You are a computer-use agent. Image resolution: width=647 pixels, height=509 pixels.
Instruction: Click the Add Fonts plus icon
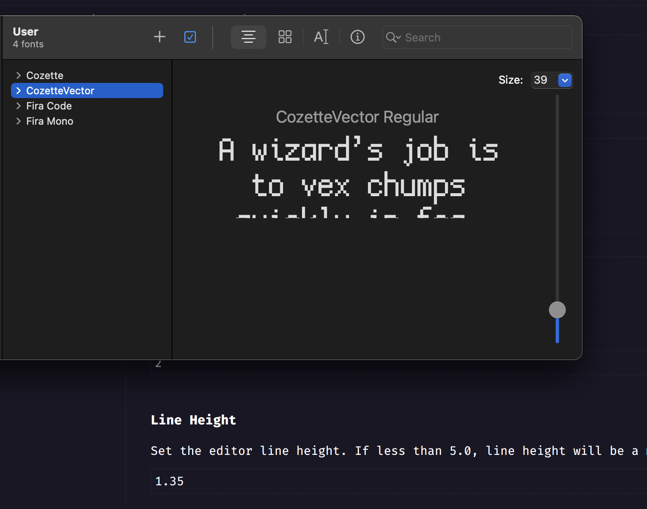[x=159, y=37]
